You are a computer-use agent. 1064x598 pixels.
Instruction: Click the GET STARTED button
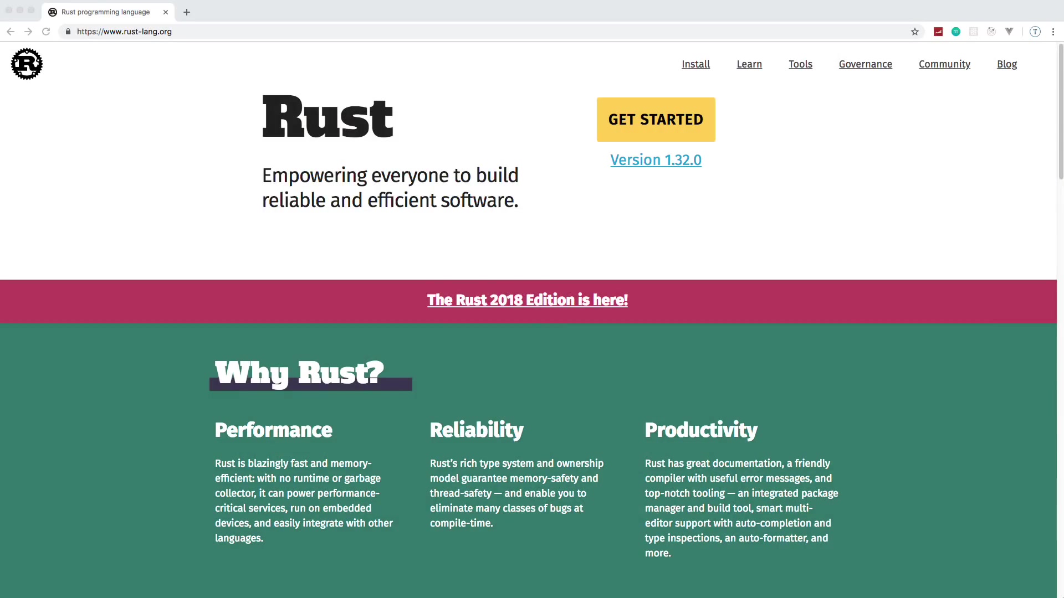(656, 120)
